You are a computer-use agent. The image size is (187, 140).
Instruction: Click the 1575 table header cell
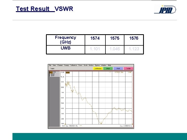pos(115,40)
